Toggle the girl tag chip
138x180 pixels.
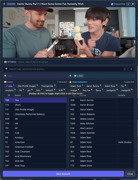tap(30, 90)
